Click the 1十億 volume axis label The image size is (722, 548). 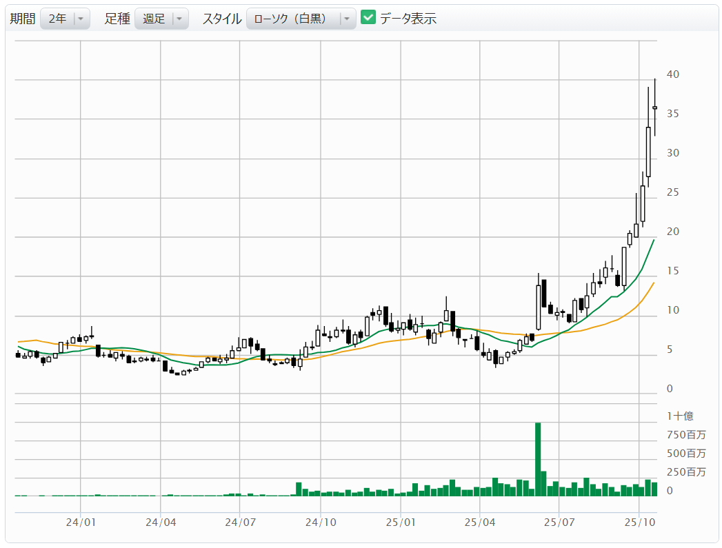point(680,416)
